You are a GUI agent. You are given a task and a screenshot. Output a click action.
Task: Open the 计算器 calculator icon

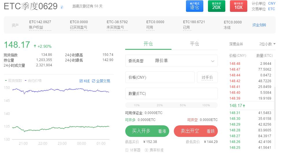click(x=127, y=150)
